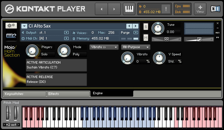Switch to the Effects tab

click(x=68, y=94)
